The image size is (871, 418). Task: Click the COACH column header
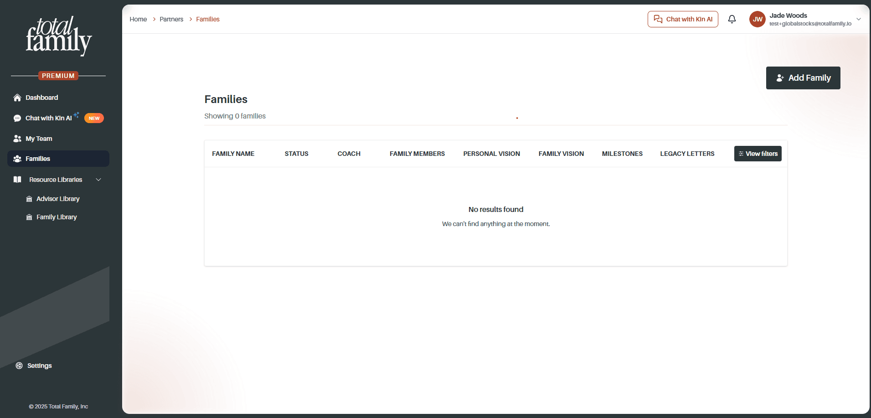click(349, 154)
